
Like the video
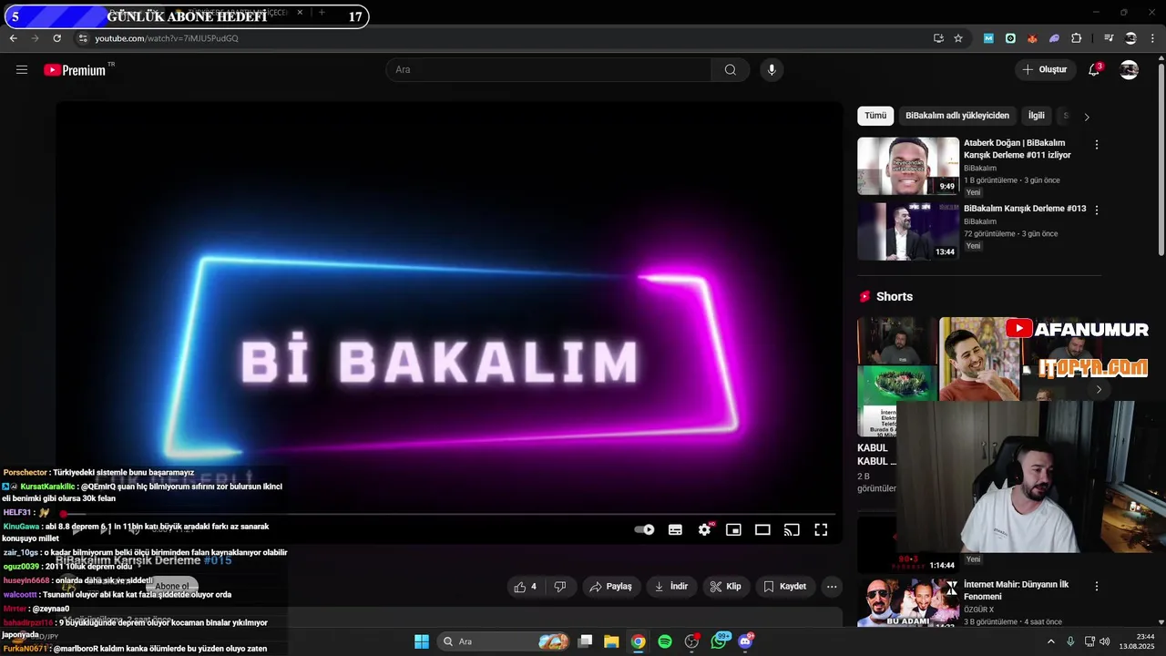pyautogui.click(x=526, y=587)
